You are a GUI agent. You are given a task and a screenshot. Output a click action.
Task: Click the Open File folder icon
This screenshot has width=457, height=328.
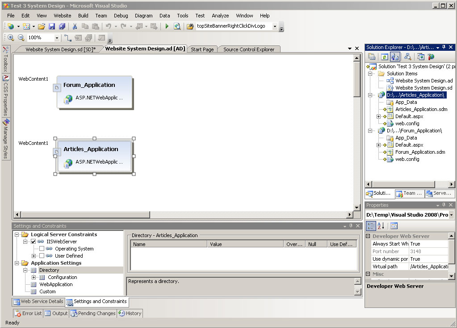coord(42,26)
